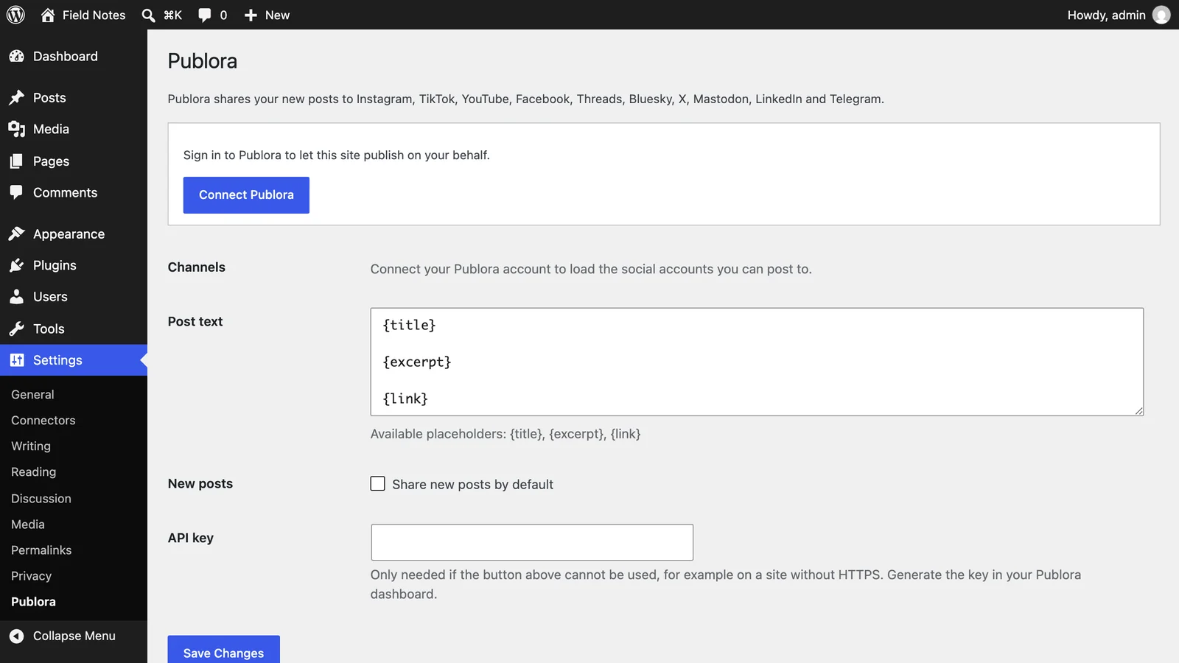Viewport: 1179px width, 663px height.
Task: Click the WordPress logo icon
Action: click(x=15, y=15)
